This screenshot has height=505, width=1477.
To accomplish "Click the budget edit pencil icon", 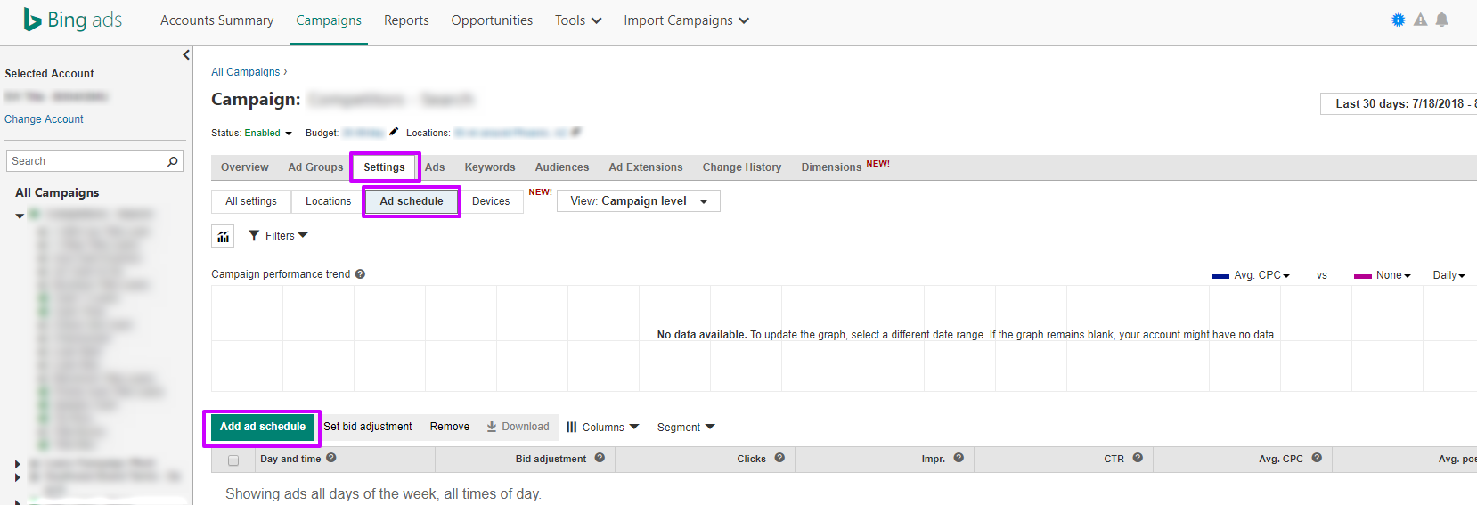I will [394, 132].
